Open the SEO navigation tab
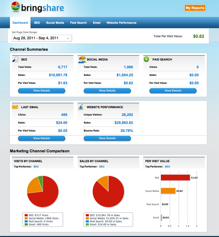The height and width of the screenshot is (237, 219). coord(37,23)
